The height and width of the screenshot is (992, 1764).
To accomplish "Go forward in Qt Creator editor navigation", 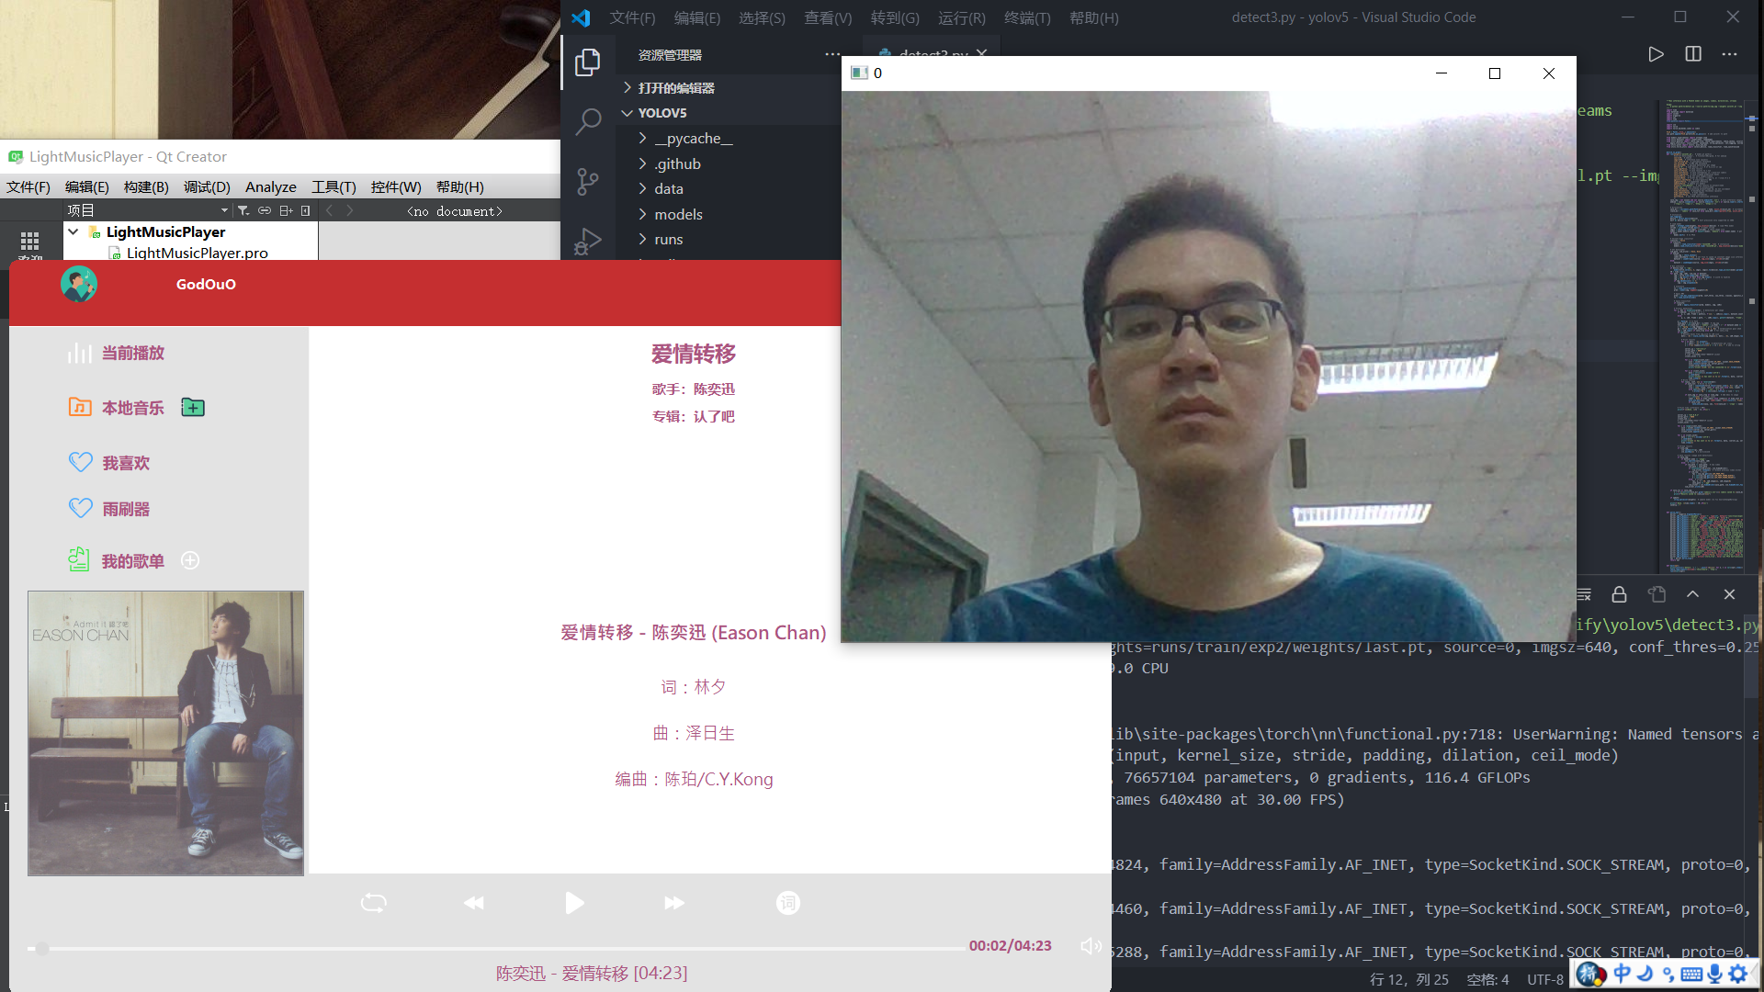I will pyautogui.click(x=350, y=210).
